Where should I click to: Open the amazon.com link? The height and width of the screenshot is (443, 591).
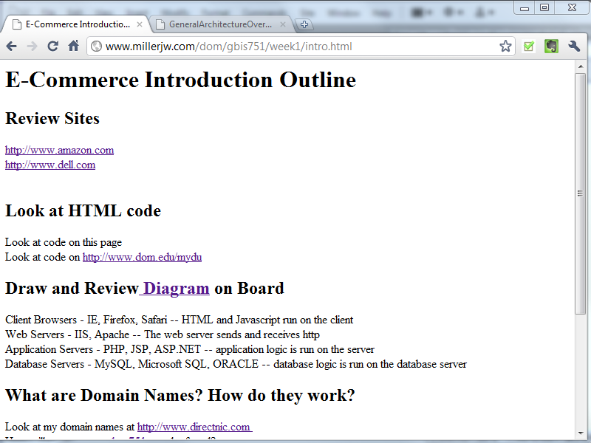[x=59, y=150]
